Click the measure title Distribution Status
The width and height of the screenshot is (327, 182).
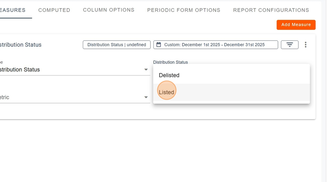tap(21, 45)
